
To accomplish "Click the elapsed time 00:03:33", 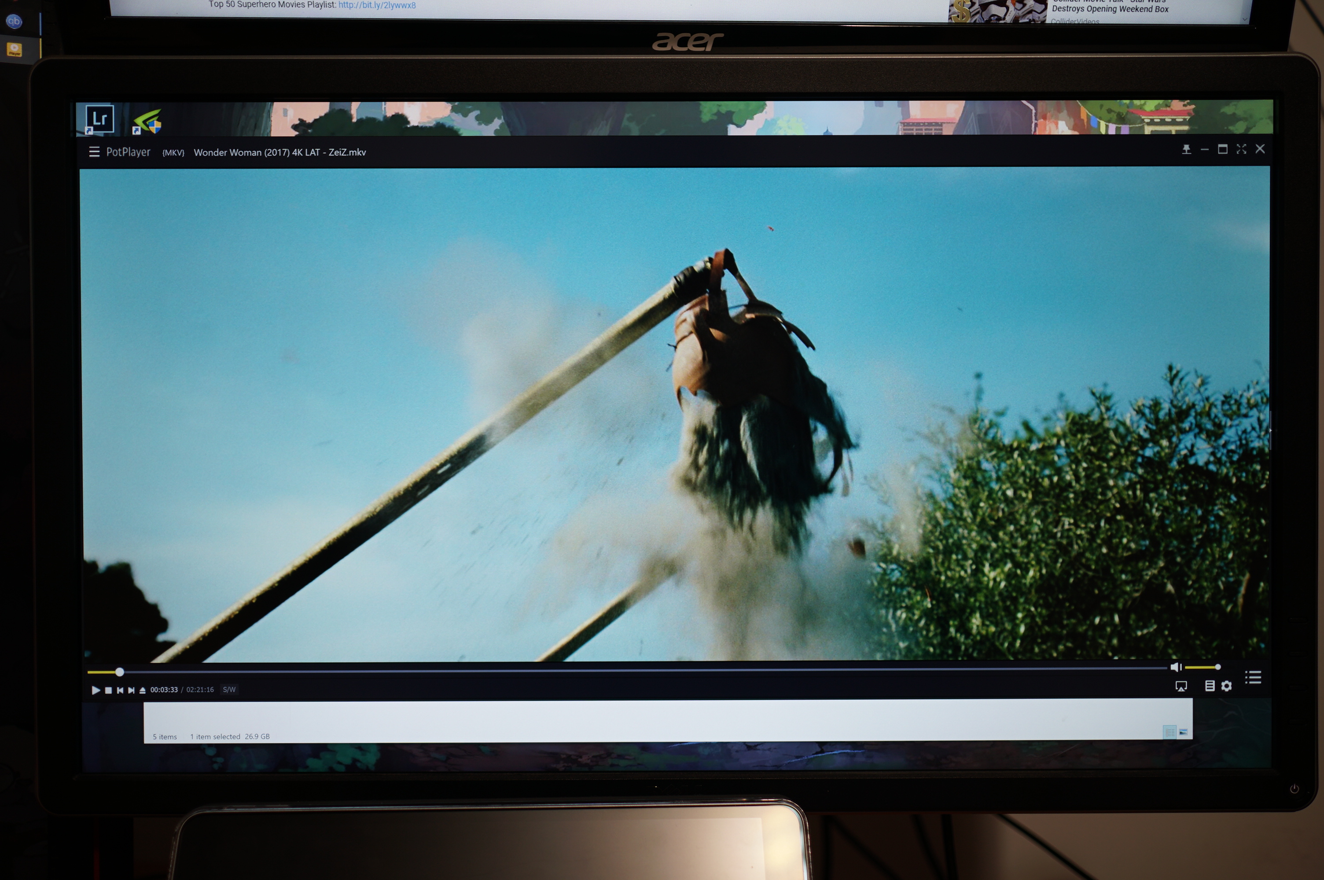I will 164,690.
